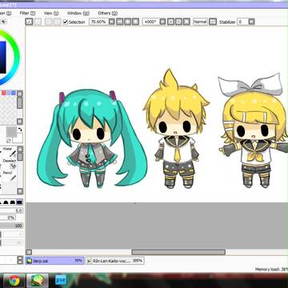
Task: Click the zoom in plus button
Action: pyautogui.click(x=128, y=22)
